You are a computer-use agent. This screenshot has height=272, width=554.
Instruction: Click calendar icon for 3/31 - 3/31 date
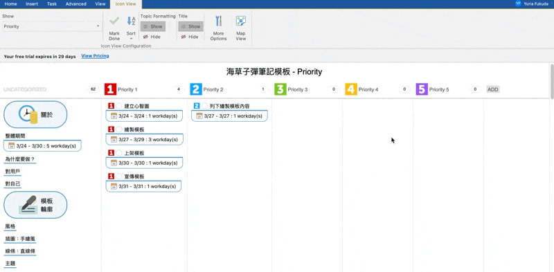pyautogui.click(x=114, y=186)
